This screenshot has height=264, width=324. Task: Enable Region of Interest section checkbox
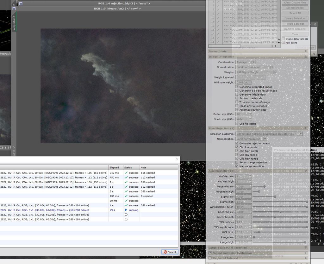(x=210, y=258)
